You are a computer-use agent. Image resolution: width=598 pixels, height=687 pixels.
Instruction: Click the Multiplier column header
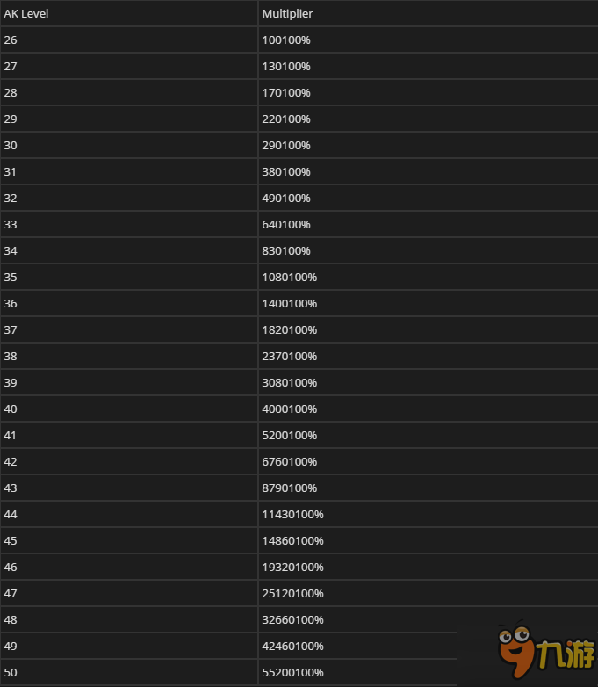(x=287, y=13)
